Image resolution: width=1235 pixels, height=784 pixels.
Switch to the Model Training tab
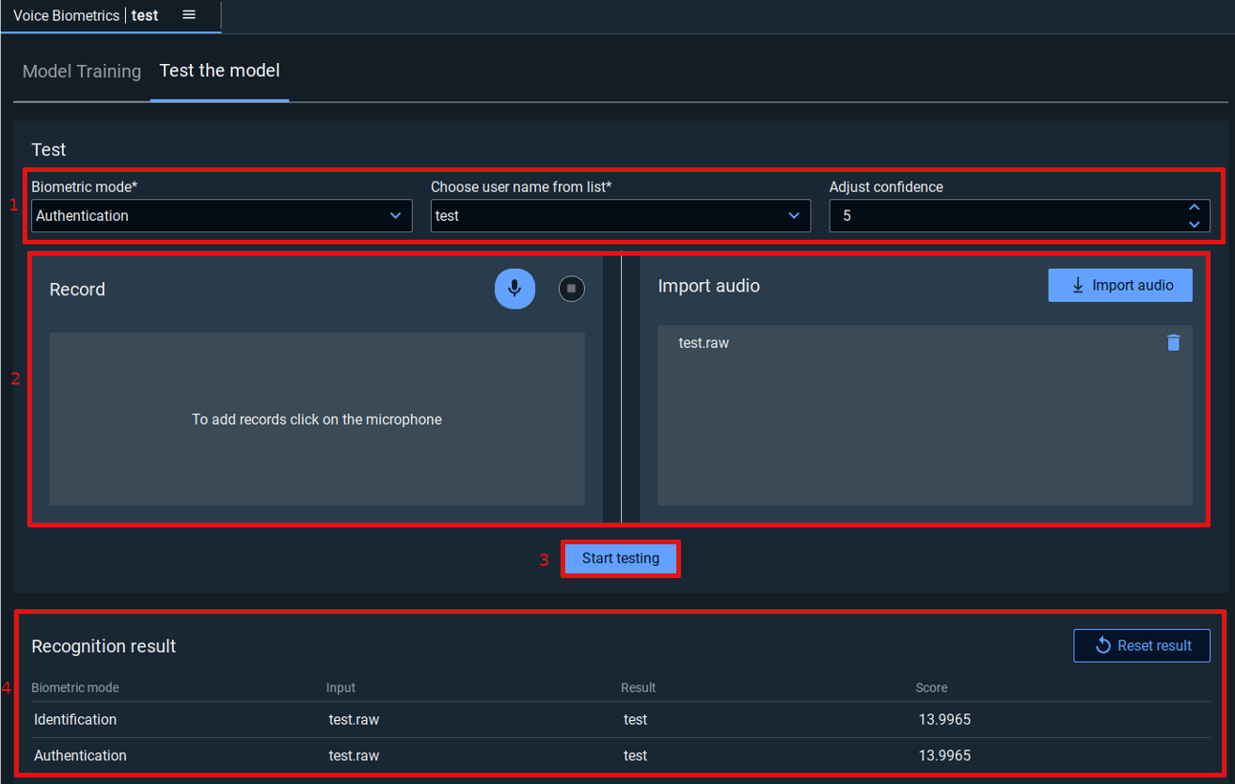[82, 71]
